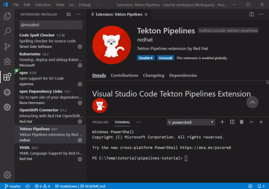Click the large Tekton cat logo
The height and width of the screenshot is (189, 269).
click(112, 45)
